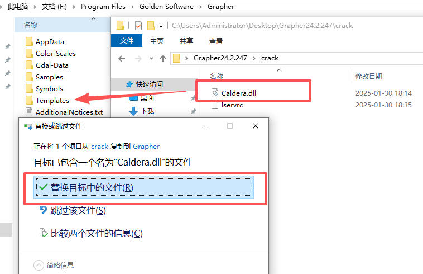Switch to the 共享 ribbon tab
The width and height of the screenshot is (423, 274).
(186, 41)
